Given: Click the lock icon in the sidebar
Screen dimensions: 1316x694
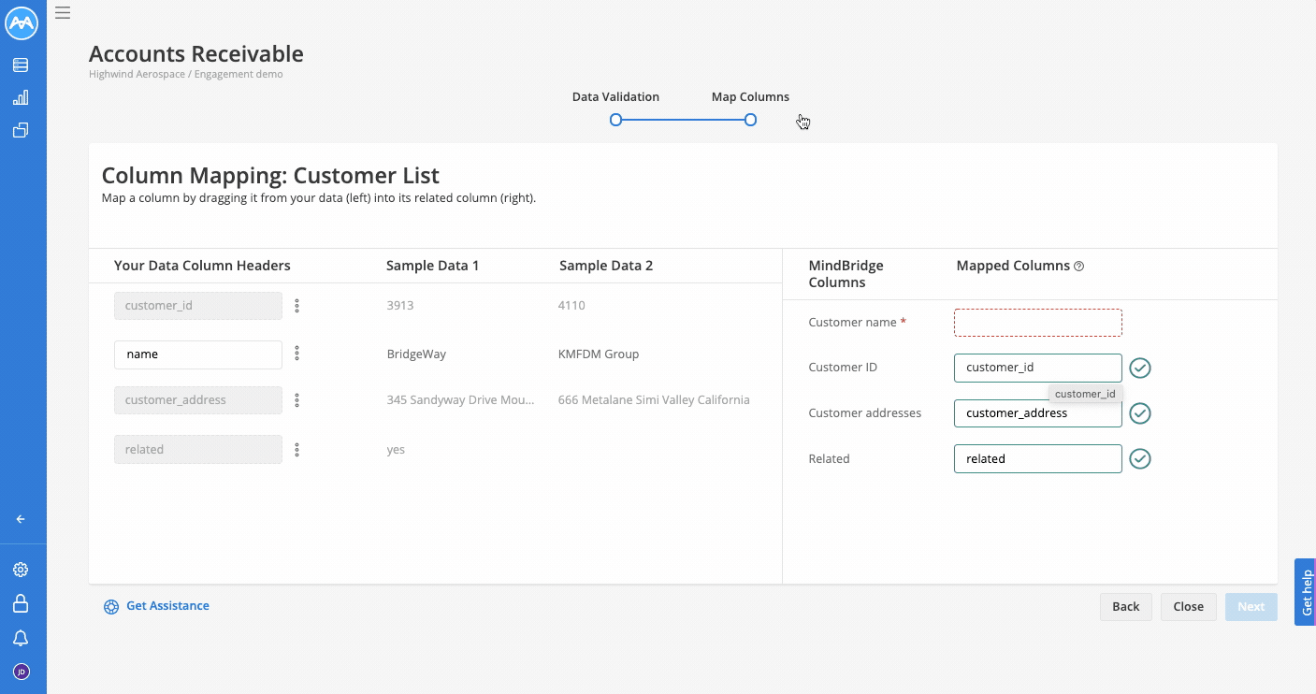Looking at the screenshot, I should pyautogui.click(x=21, y=604).
